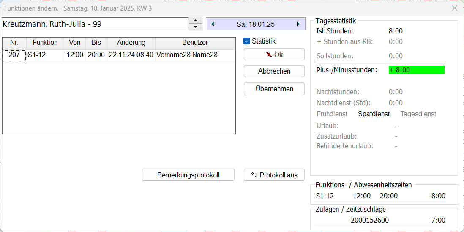
Task: Click the S1-12 function cell
Action: coord(45,55)
